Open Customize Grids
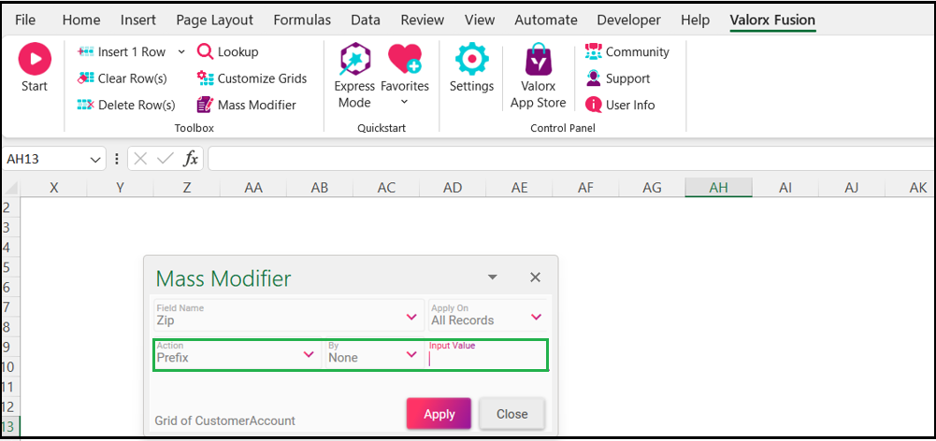936x441 pixels. (252, 78)
